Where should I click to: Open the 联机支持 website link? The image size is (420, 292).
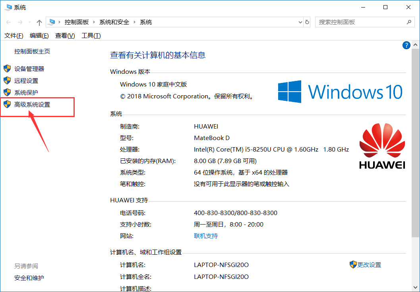click(x=206, y=236)
